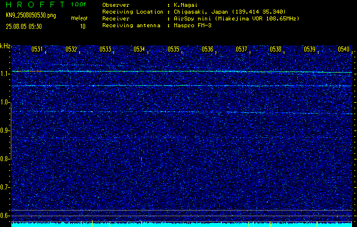Click the 1.1 frequency axis label

5,74
